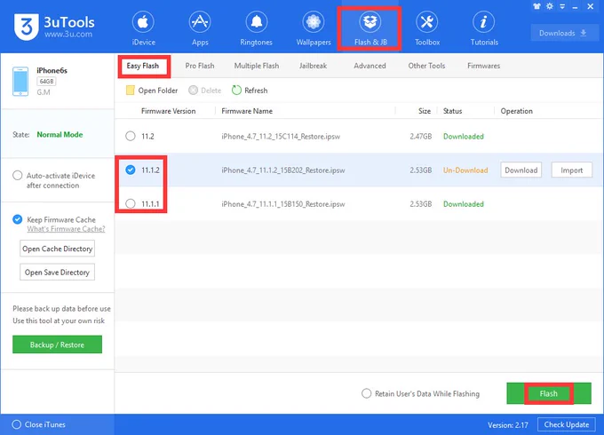Click the 2.47GB size value

click(x=421, y=137)
